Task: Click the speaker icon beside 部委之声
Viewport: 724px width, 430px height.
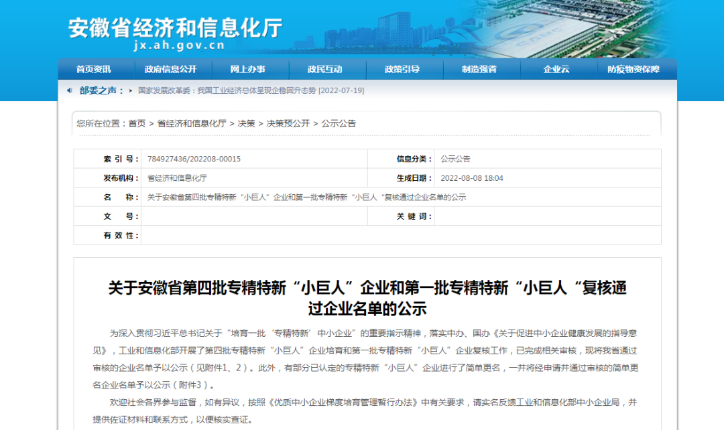Action: (70, 90)
